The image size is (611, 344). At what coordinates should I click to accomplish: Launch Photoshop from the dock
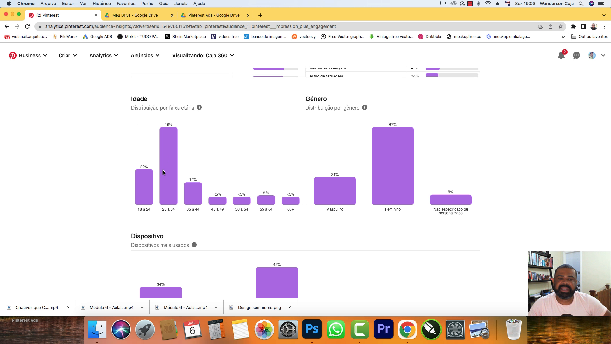tap(312, 330)
